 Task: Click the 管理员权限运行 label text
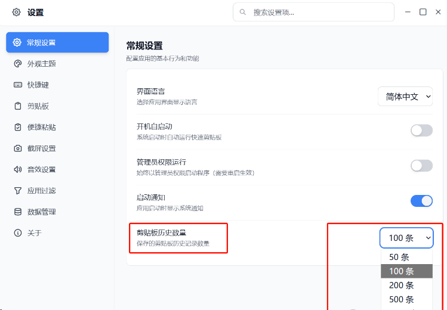161,162
